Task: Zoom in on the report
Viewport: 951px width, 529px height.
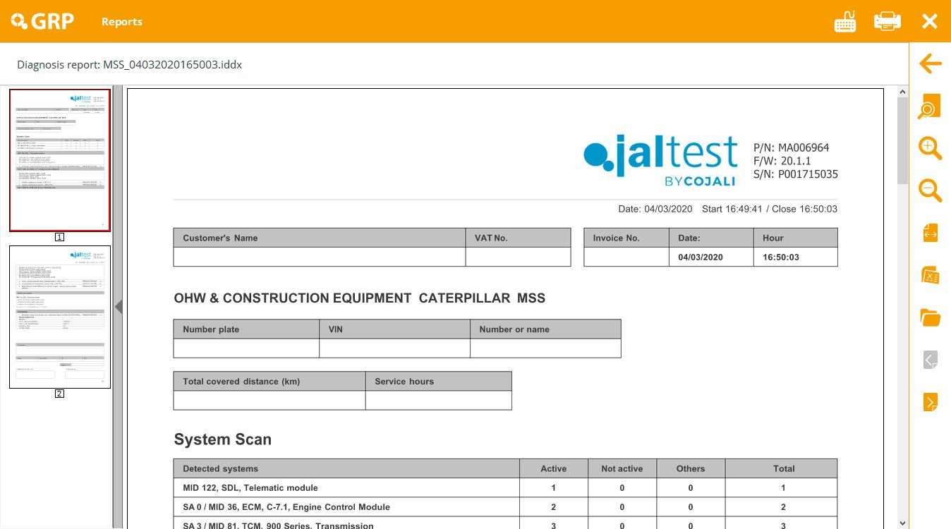Action: click(x=930, y=148)
